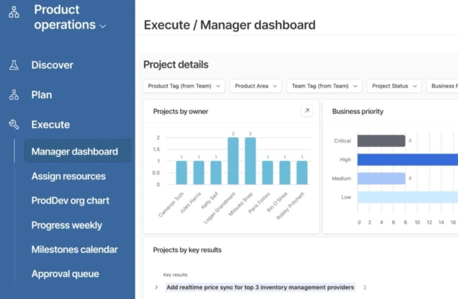Click the Product operations hierarchy icon
Image resolution: width=458 pixels, height=299 pixels.
click(14, 12)
